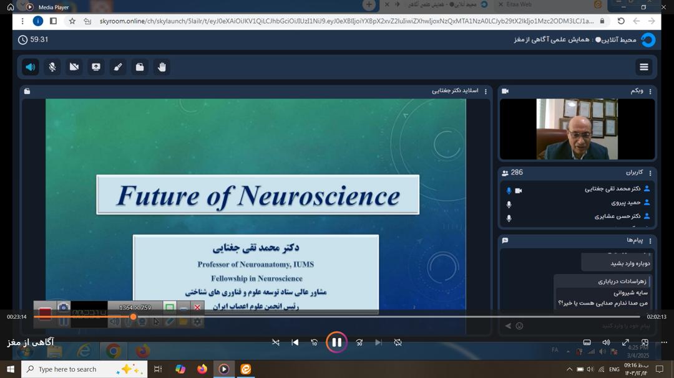Open Firefox from the Windows taskbar

tap(202, 369)
